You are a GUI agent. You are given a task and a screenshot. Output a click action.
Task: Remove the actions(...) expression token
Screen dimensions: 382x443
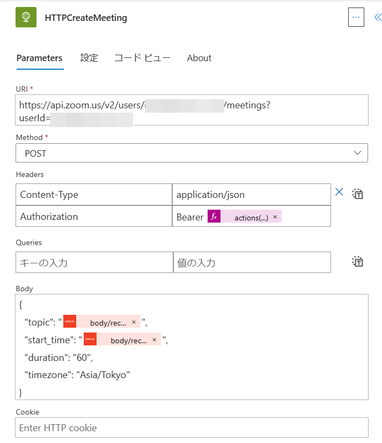275,217
